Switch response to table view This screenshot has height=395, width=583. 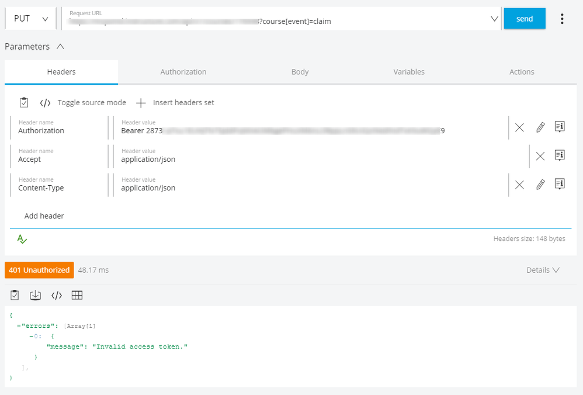77,295
